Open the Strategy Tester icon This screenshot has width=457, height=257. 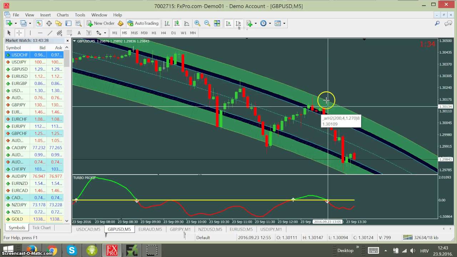tap(79, 23)
